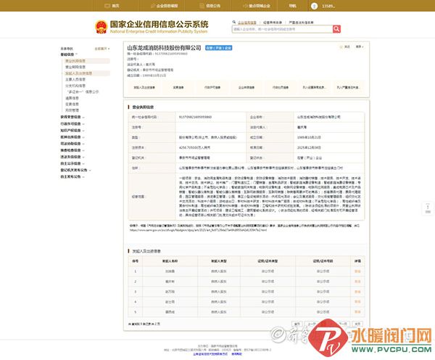The image size is (435, 360).
Task: Select the 经营异常名录 search tab
Action: coord(273,22)
